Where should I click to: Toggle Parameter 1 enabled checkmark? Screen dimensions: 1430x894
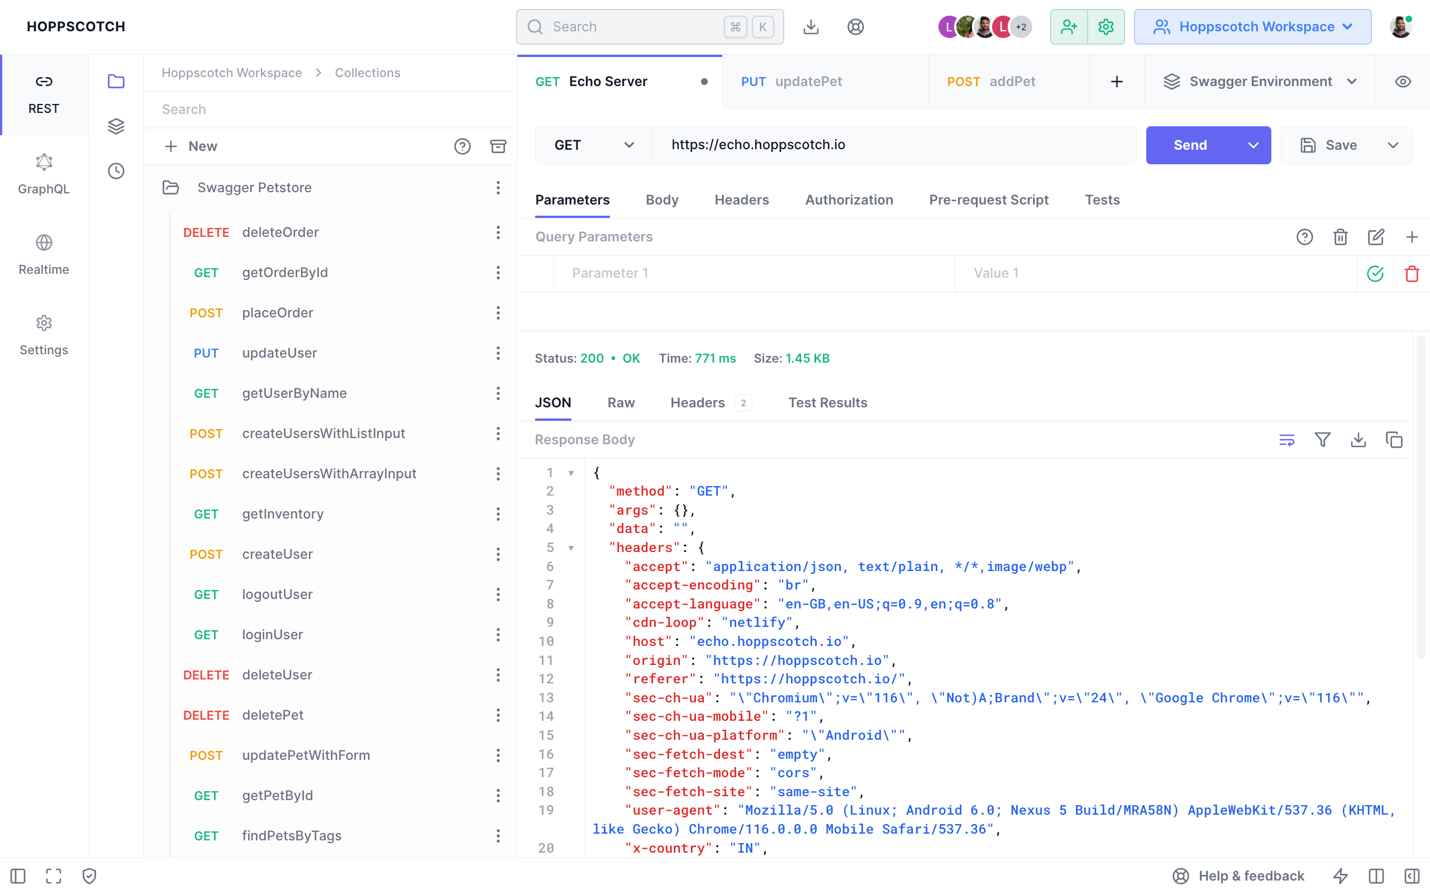(1375, 273)
